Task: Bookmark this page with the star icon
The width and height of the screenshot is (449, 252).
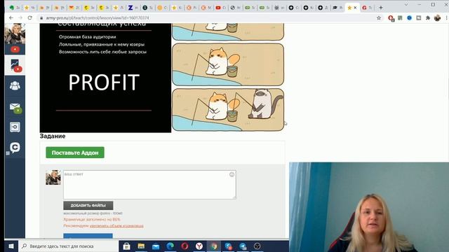Action: [x=379, y=17]
